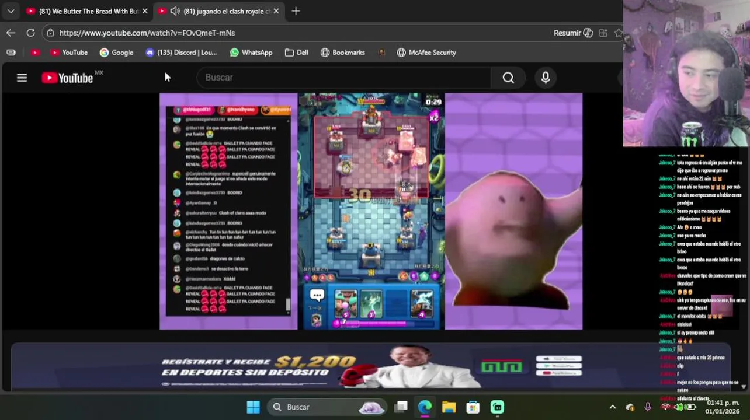The width and height of the screenshot is (750, 420).
Task: Open the McAfee Security bookmark
Action: point(426,52)
